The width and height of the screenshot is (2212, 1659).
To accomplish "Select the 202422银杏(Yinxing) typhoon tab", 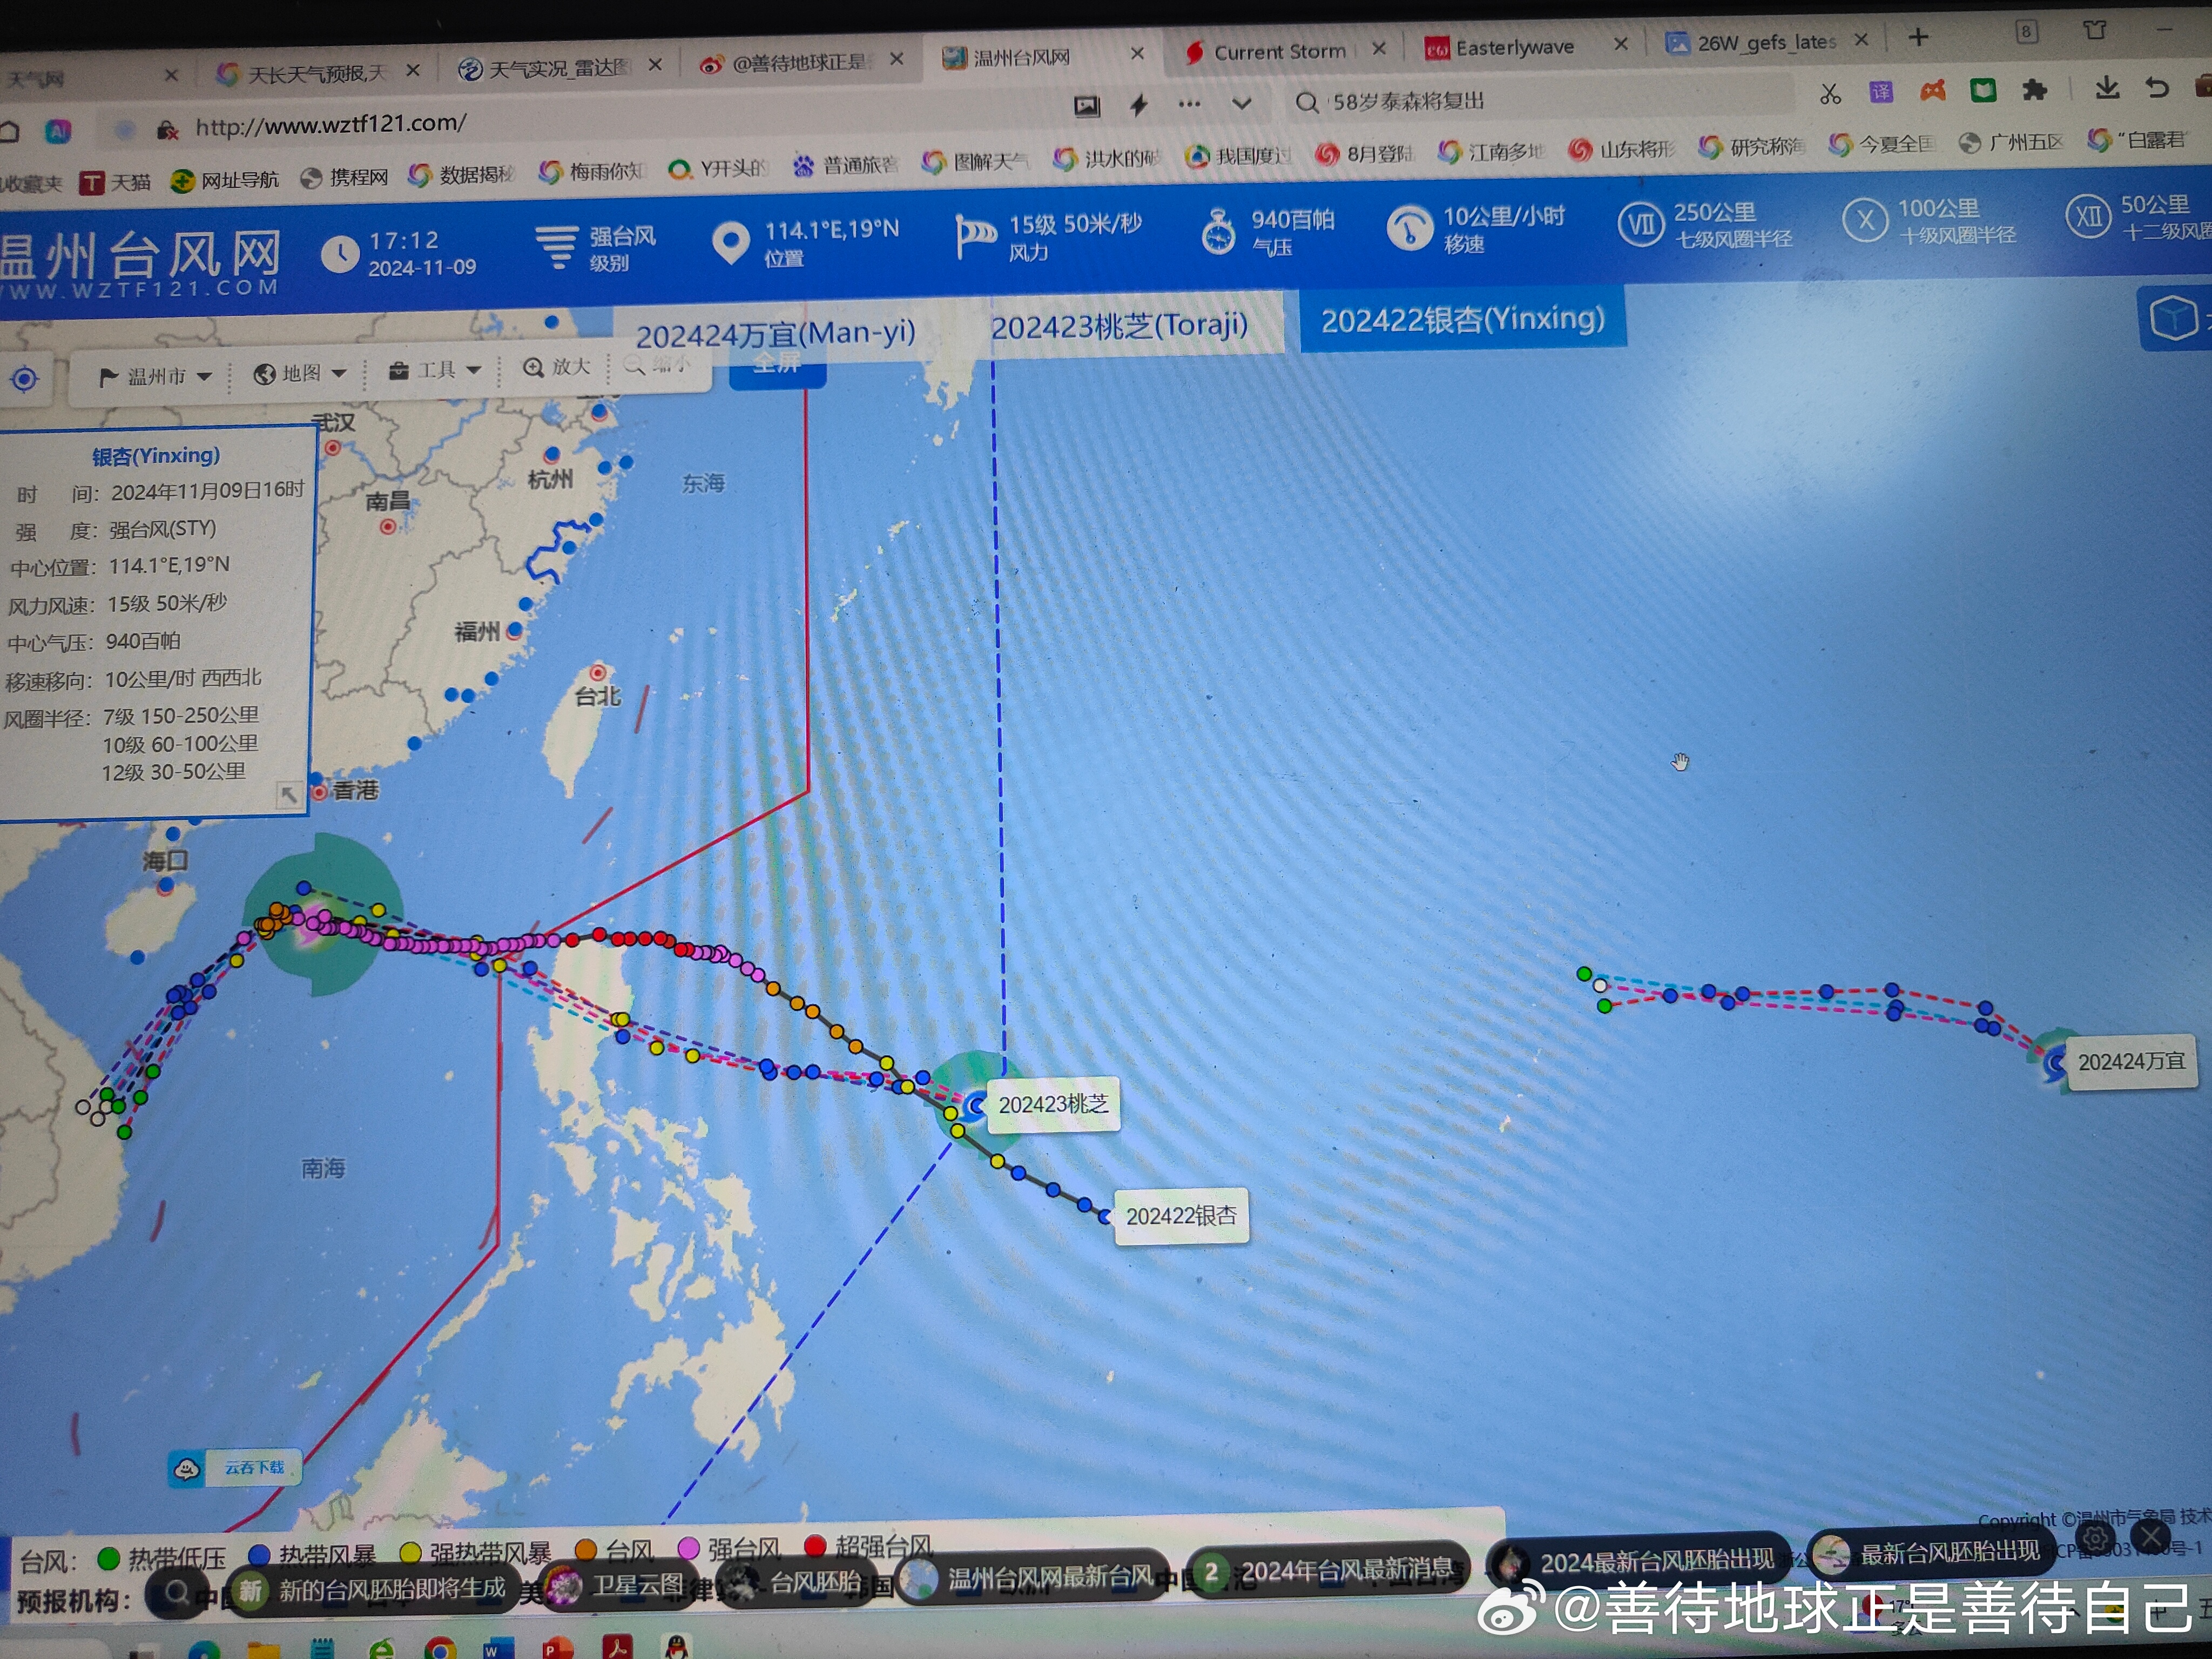I will (x=1462, y=319).
